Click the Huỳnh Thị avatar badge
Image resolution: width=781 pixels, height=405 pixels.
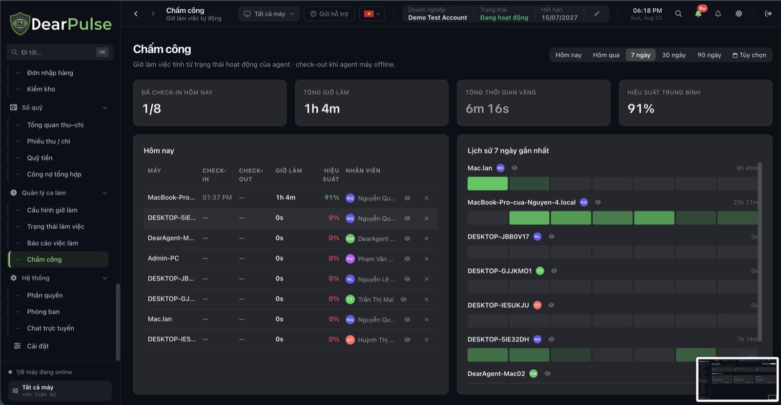350,340
